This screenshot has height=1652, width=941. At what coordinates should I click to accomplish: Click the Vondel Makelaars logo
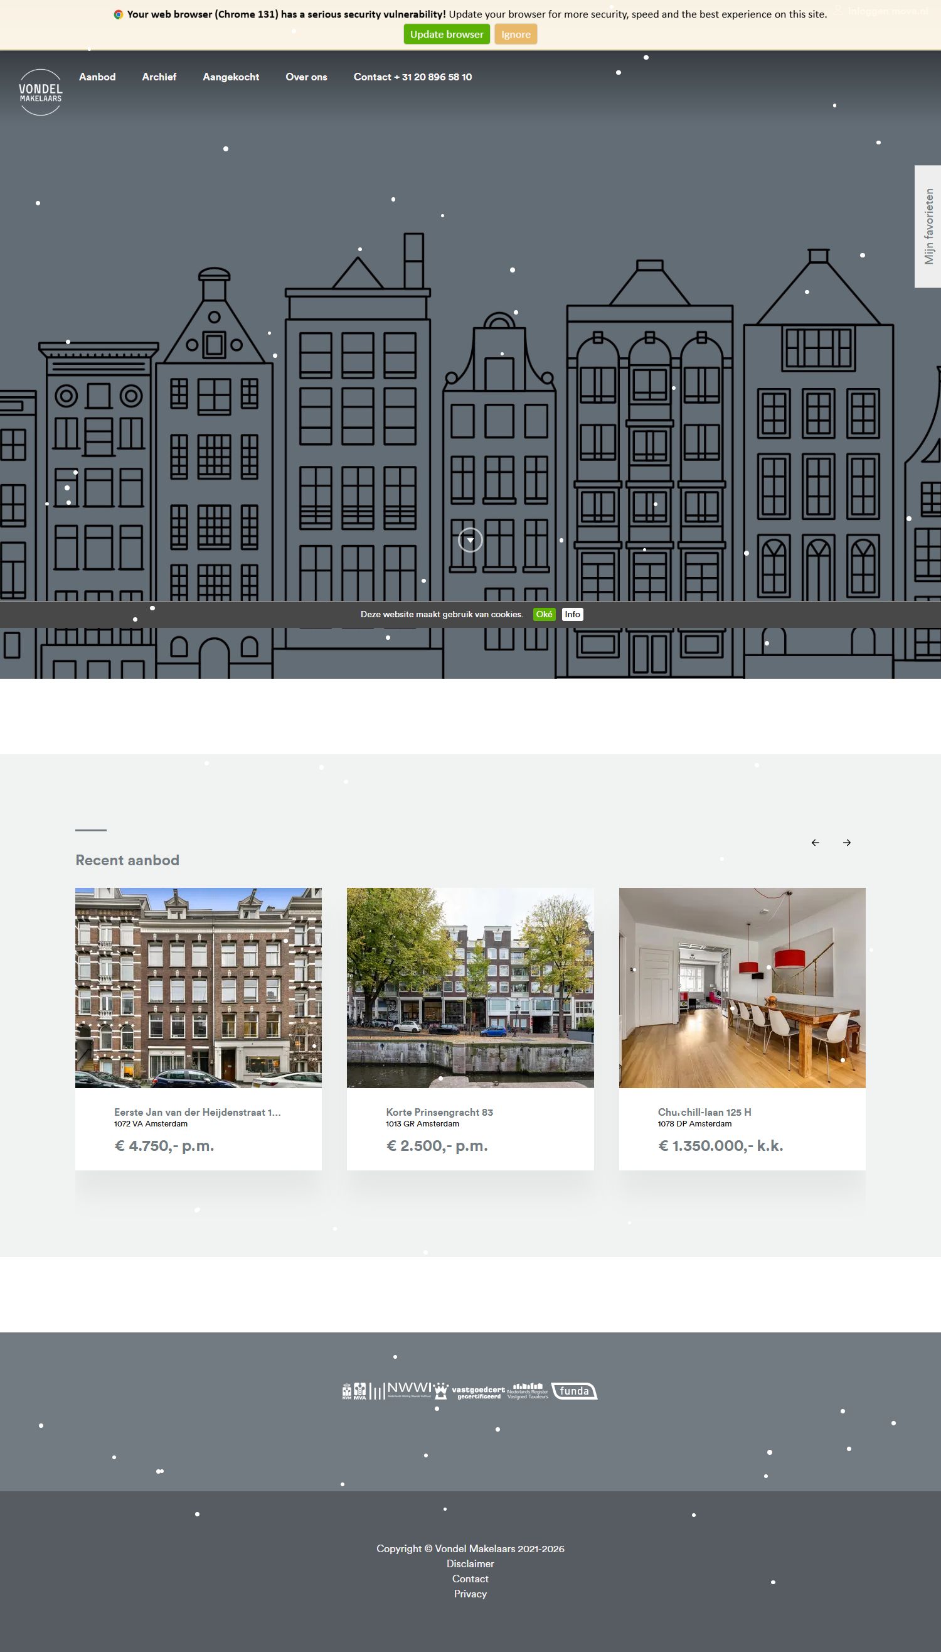(40, 92)
